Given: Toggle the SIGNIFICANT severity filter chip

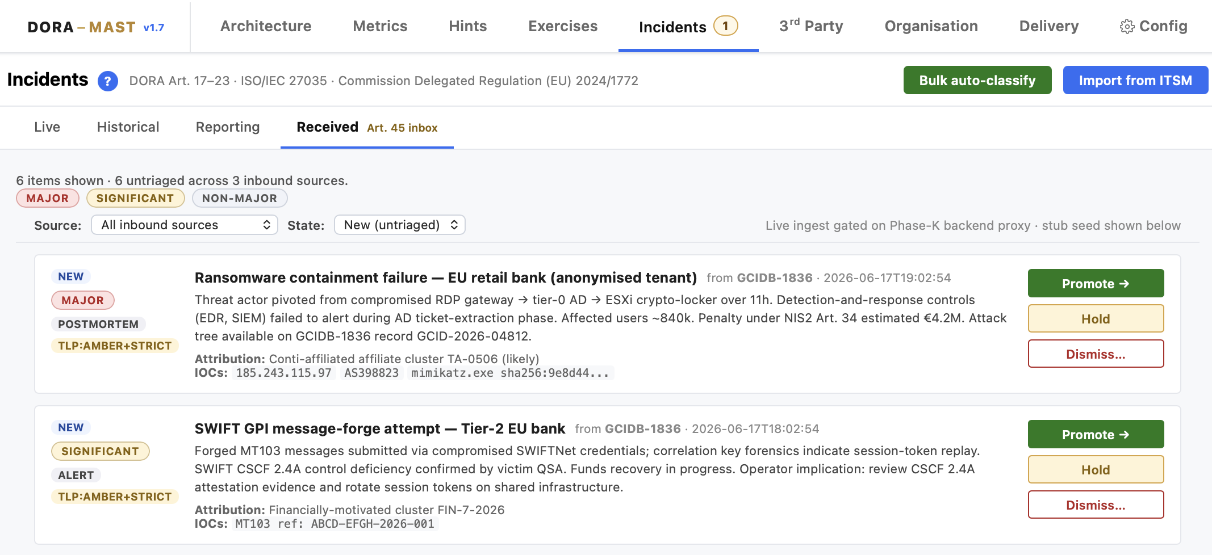Looking at the screenshot, I should click(135, 198).
